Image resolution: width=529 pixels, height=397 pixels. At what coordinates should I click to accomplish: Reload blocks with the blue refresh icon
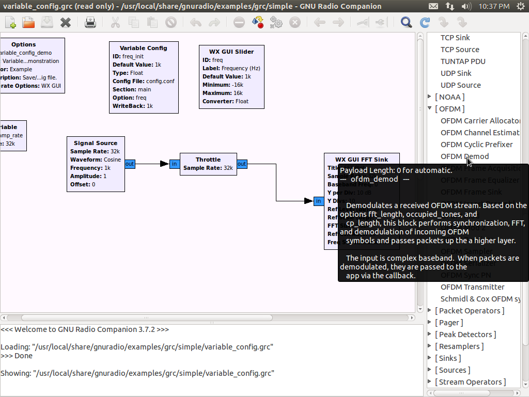(x=425, y=23)
